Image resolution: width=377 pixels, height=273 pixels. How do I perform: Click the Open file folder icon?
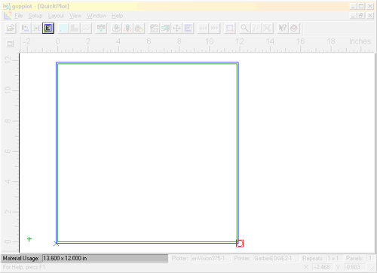(x=11, y=28)
